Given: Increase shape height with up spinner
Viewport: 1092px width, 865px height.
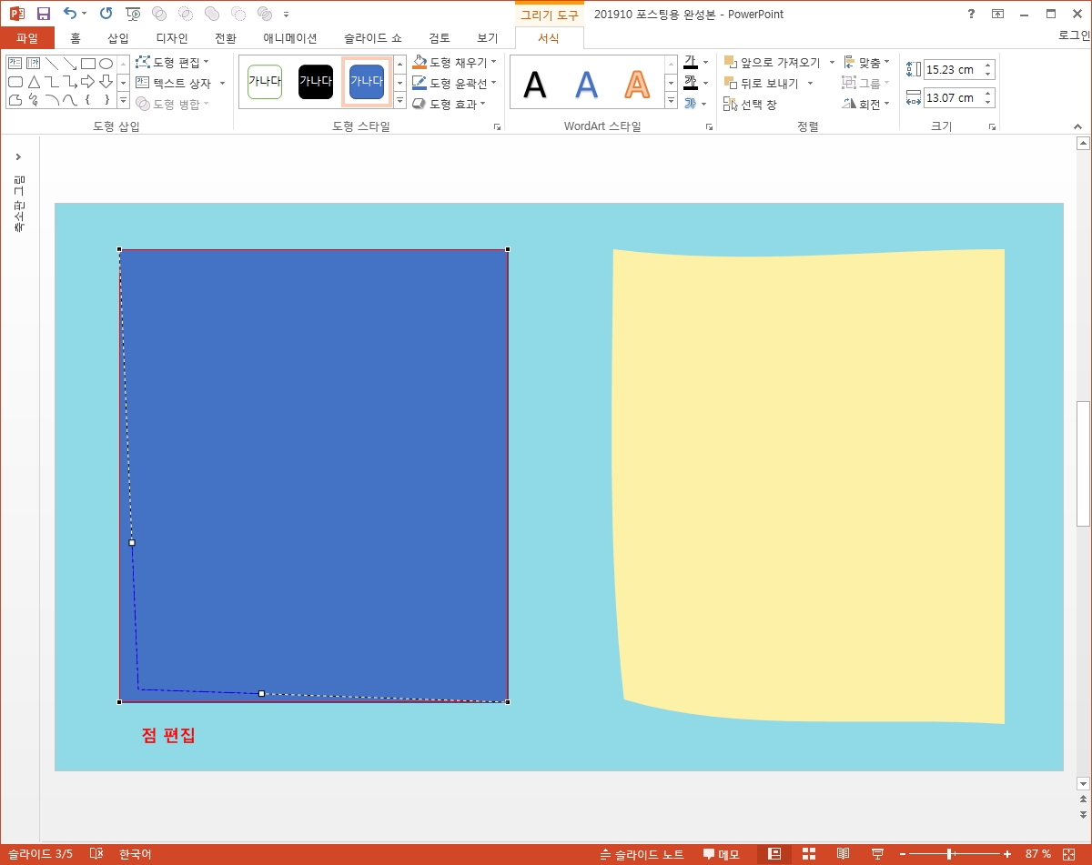Looking at the screenshot, I should coord(989,65).
